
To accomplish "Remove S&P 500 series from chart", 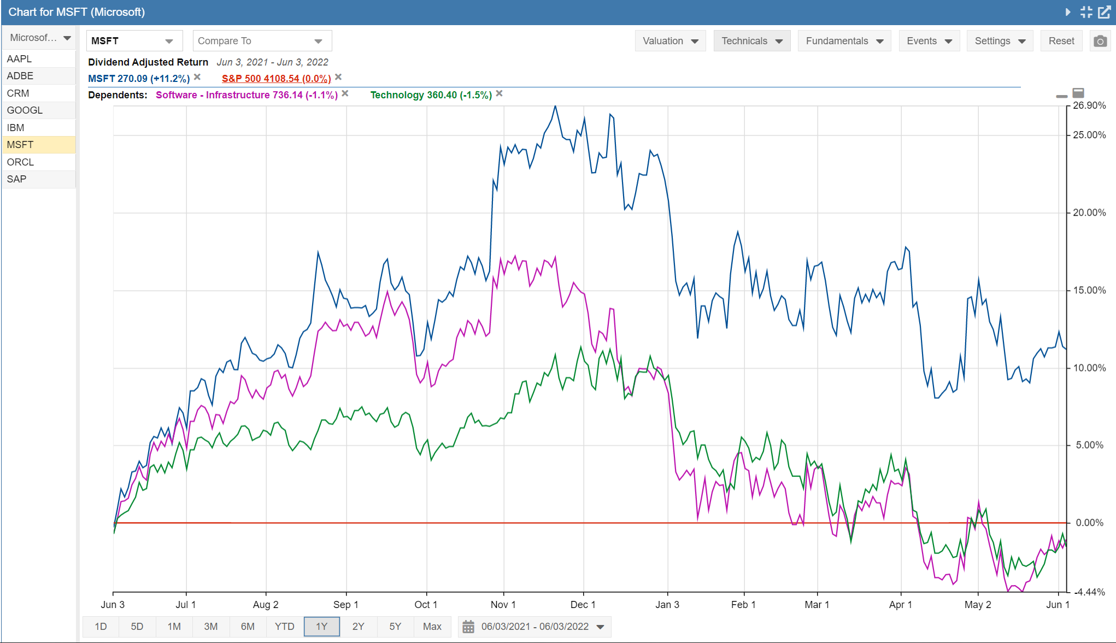I will point(338,77).
